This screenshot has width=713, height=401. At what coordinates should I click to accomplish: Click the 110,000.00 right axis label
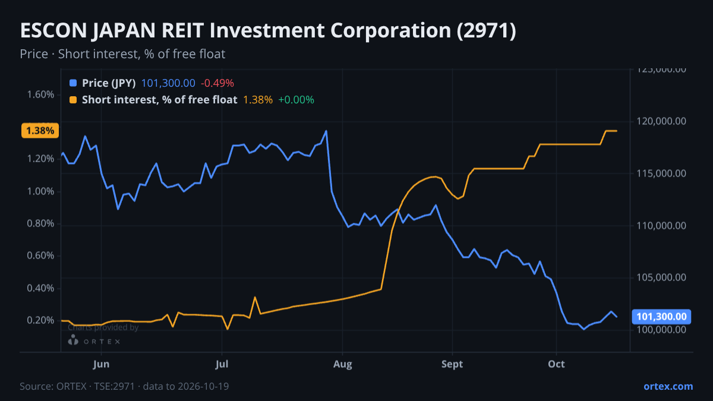tap(661, 226)
